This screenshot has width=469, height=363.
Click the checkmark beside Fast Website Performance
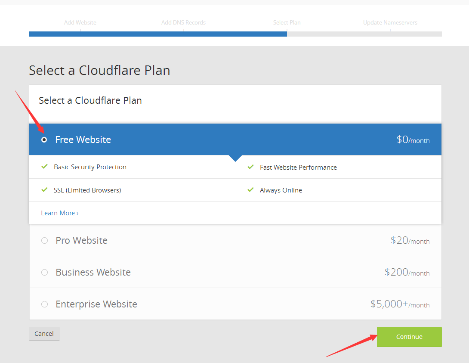point(251,167)
